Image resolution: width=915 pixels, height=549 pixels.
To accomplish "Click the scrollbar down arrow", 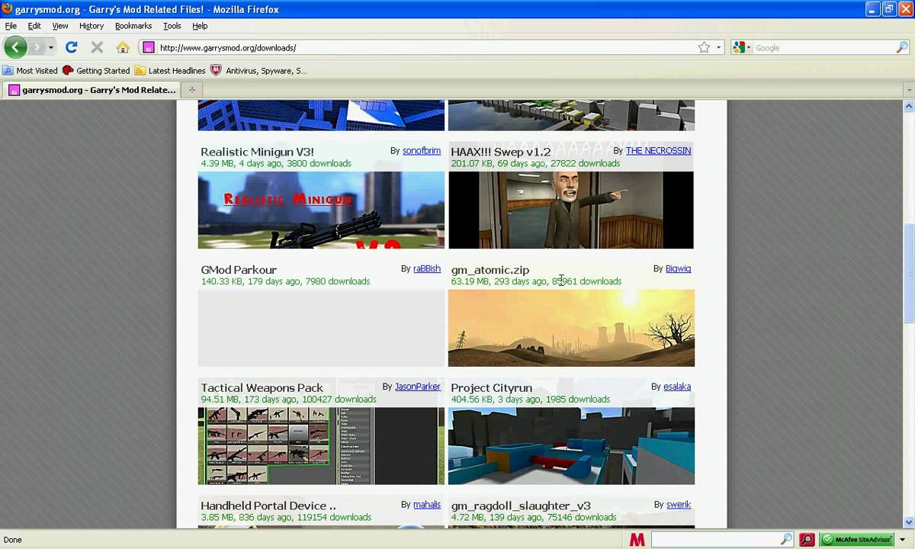I will pyautogui.click(x=908, y=522).
